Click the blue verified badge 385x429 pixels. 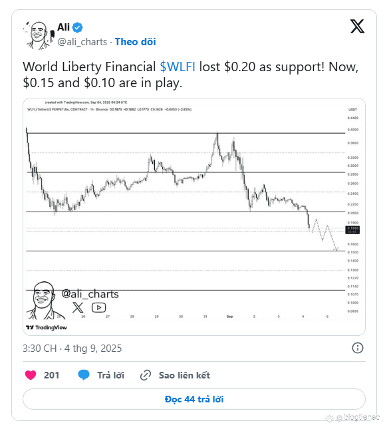[x=77, y=27]
